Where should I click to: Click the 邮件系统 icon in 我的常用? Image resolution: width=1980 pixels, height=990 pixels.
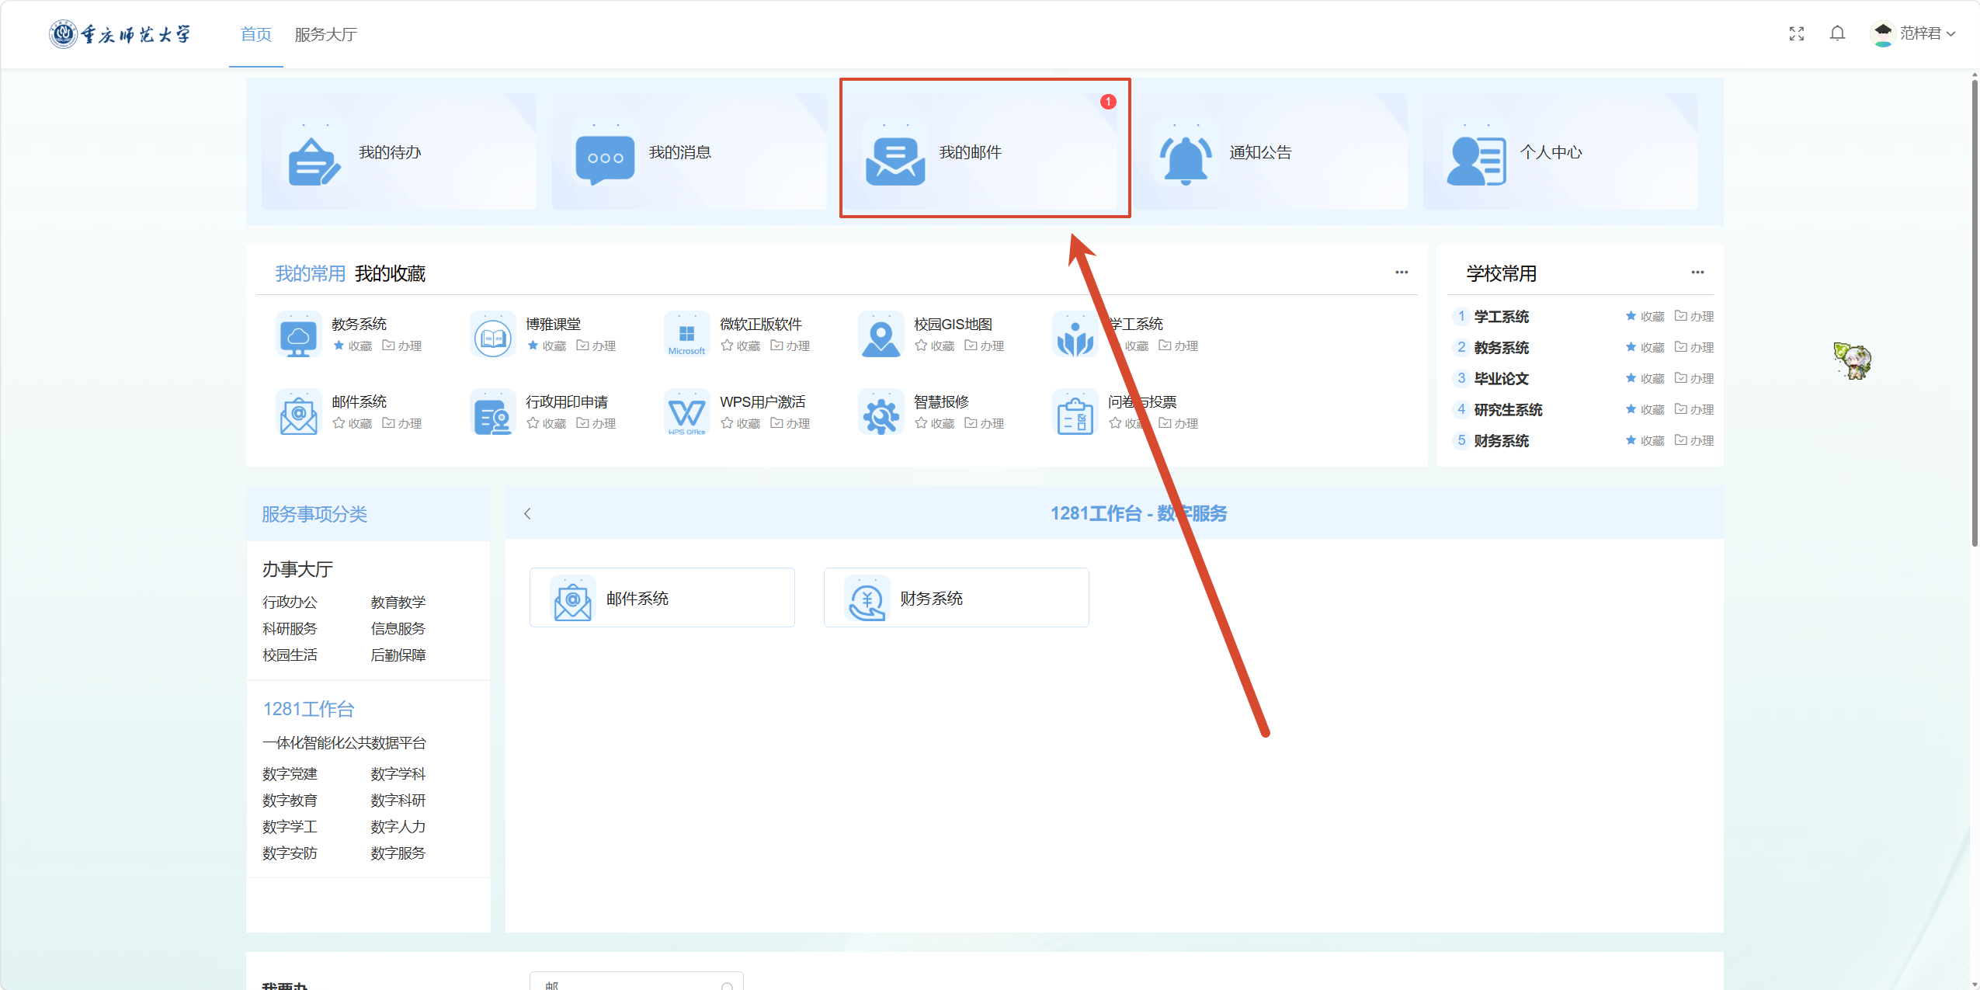coord(299,413)
